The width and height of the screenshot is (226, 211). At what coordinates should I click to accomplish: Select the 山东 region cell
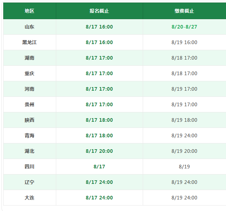click(30, 27)
